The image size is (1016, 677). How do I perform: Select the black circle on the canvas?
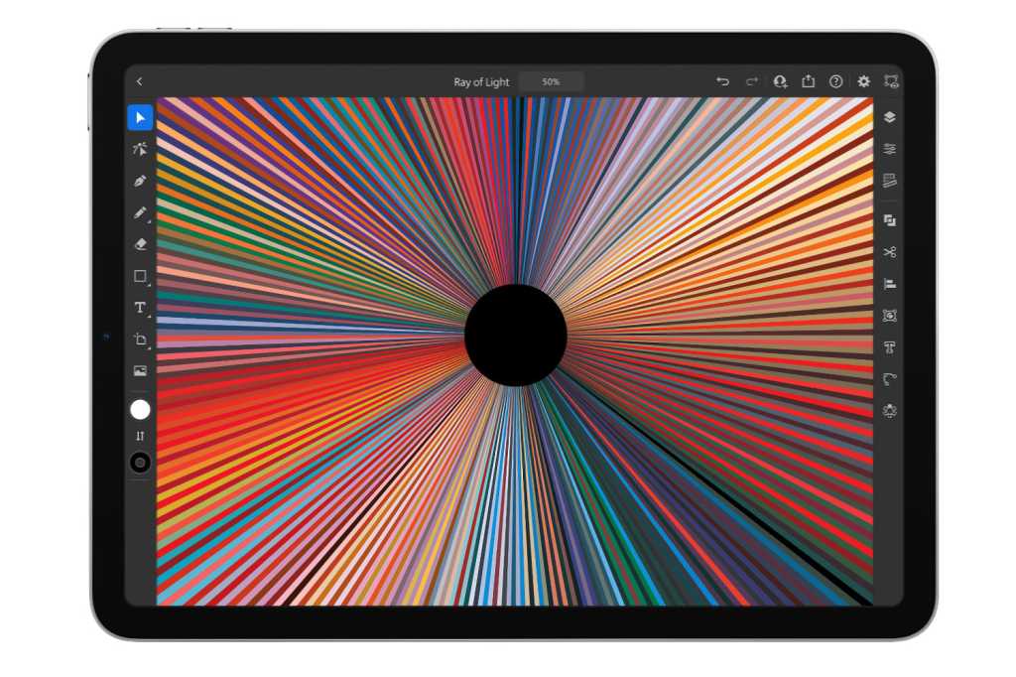click(x=516, y=336)
